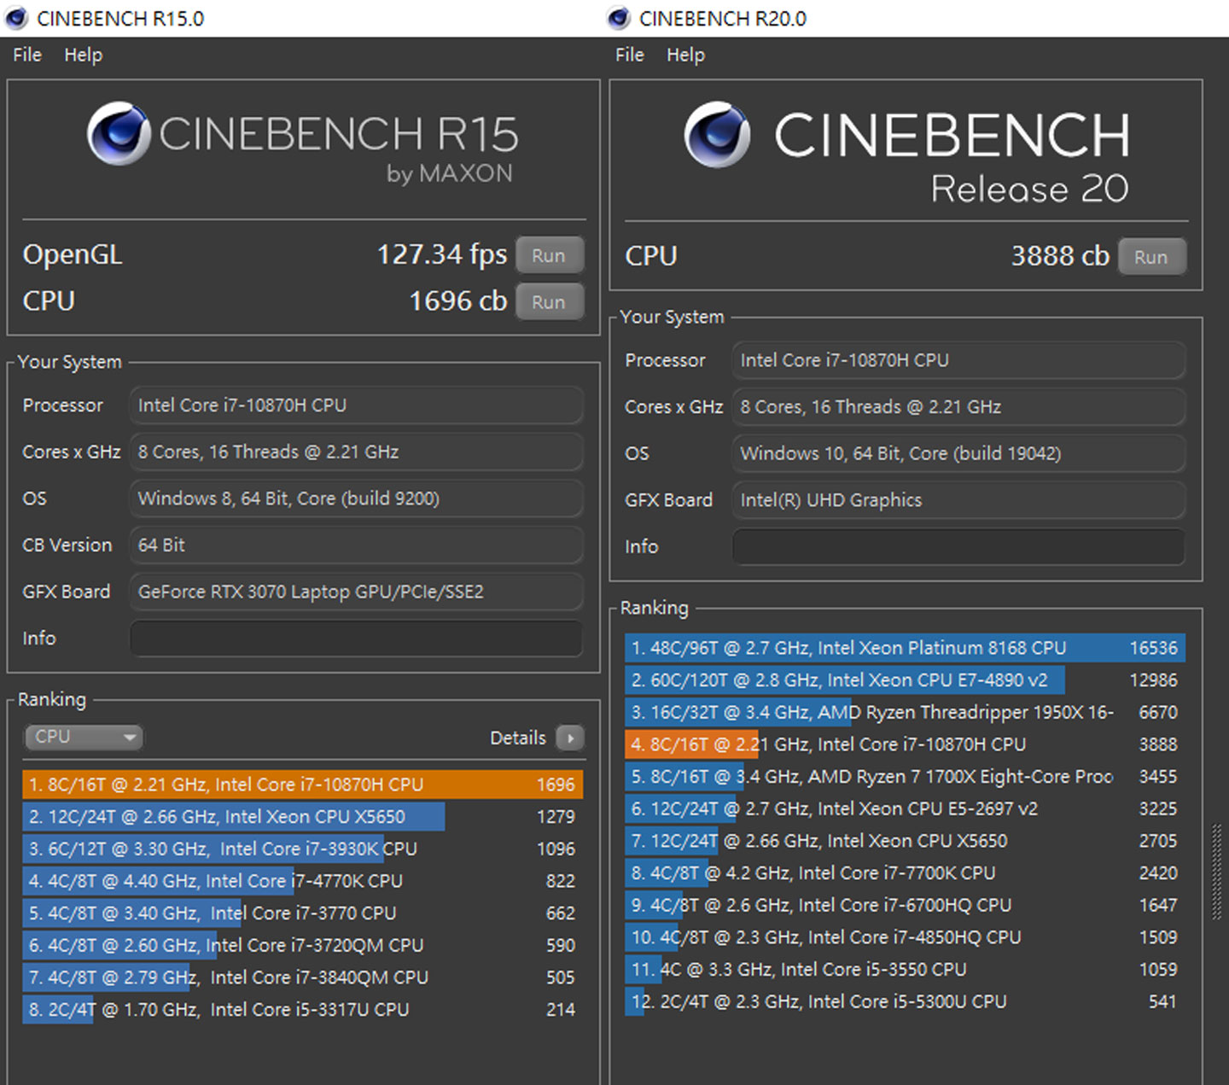Open File menu in Cinebench R20
Image resolution: width=1229 pixels, height=1085 pixels.
[x=630, y=55]
